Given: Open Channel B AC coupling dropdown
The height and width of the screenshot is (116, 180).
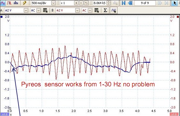Looking at the screenshot, I should 90,11.
